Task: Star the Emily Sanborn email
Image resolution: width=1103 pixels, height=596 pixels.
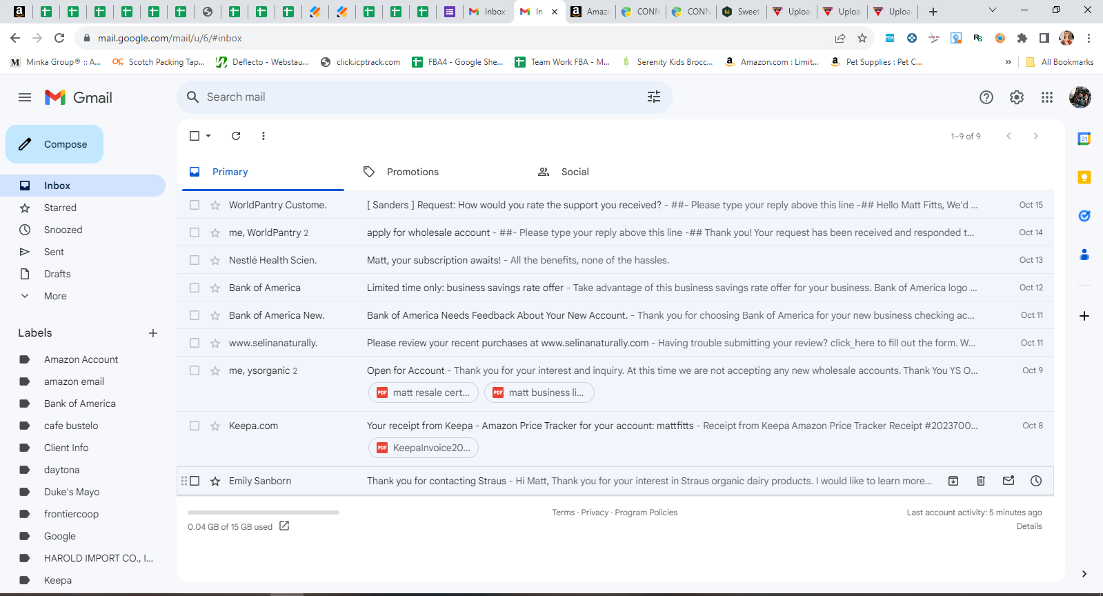Action: 215,481
